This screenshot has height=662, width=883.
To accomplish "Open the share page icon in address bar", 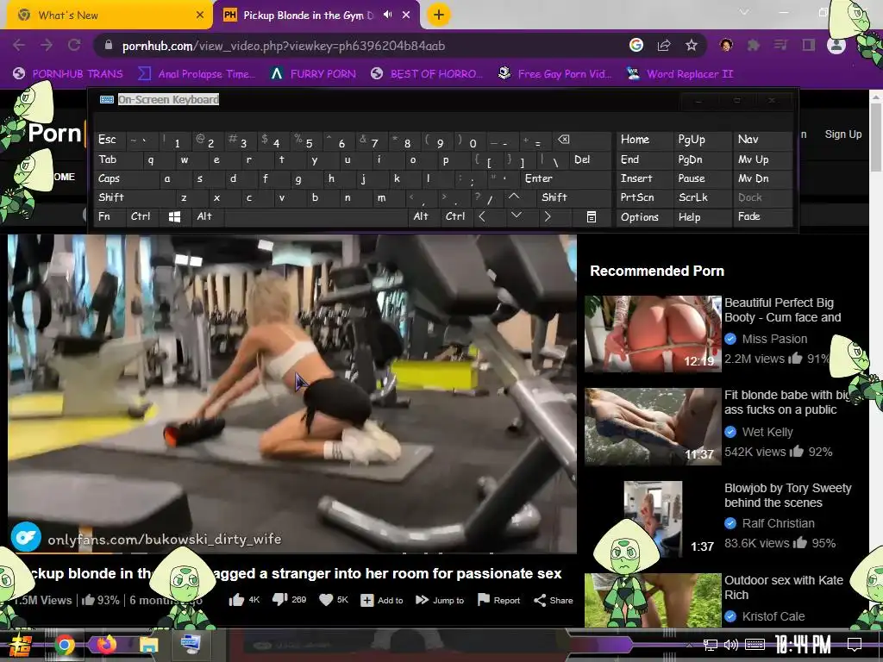I will pyautogui.click(x=664, y=46).
